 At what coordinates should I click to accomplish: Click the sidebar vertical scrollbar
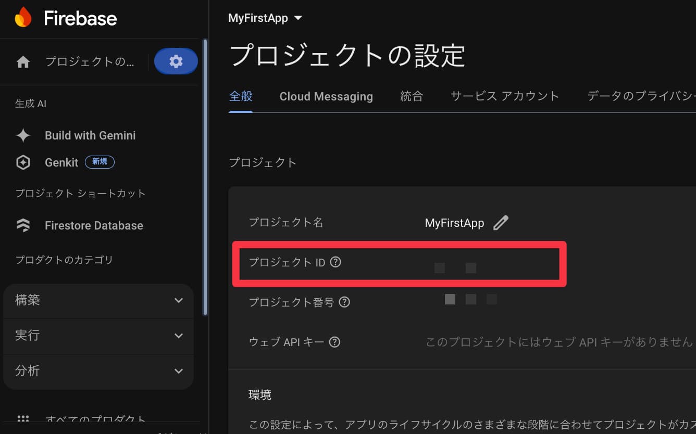pyautogui.click(x=205, y=177)
